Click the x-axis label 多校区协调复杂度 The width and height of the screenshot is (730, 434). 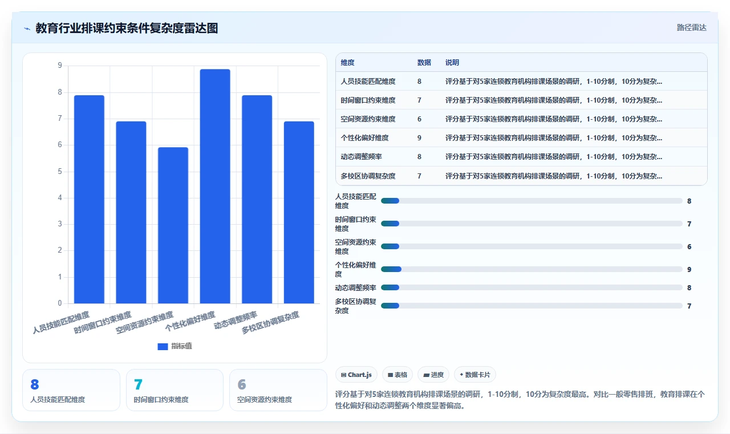[x=270, y=322]
